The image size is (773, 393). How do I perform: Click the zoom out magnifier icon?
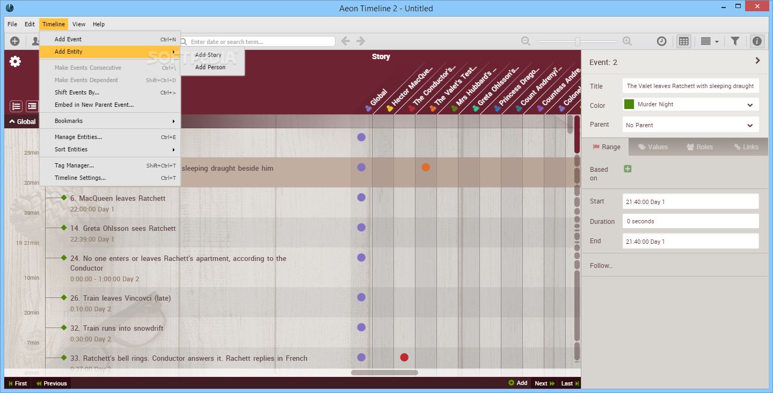pyautogui.click(x=526, y=41)
